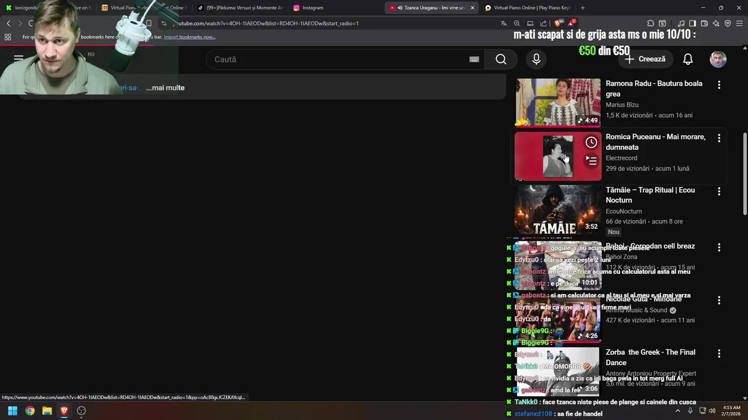Click the YouTube search magnifier button
Screen dimensions: 748x420
(501, 60)
